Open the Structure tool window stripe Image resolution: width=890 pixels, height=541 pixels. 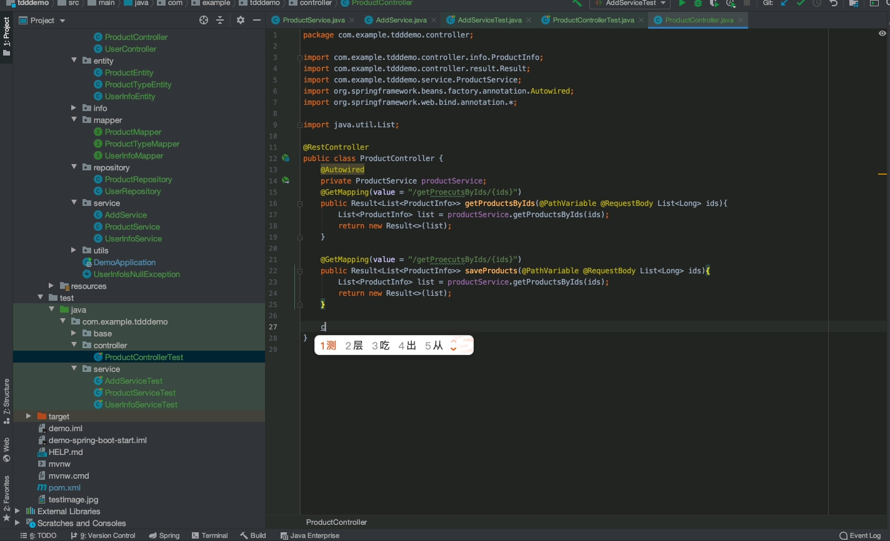[x=6, y=401]
